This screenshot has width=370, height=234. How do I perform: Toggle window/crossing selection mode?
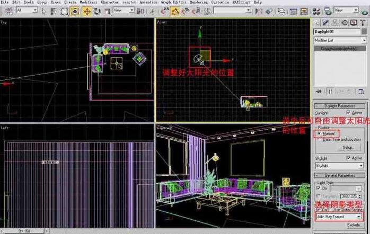[x=75, y=11]
